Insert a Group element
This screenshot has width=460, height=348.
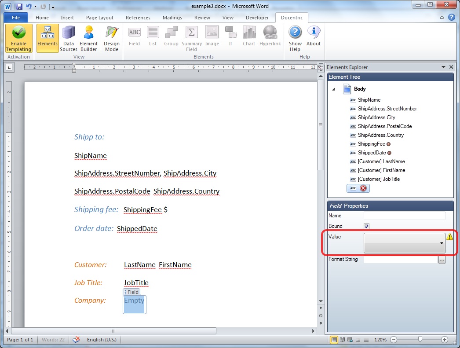coord(171,36)
